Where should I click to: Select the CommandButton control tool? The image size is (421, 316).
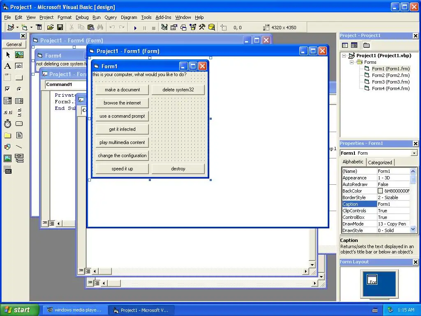(x=19, y=78)
